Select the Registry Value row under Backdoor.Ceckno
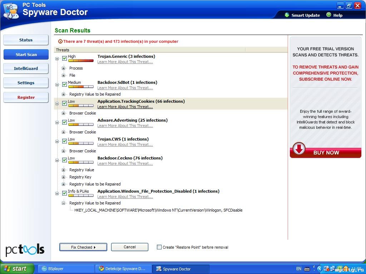Screen dimensions: 366x274 pos(81,170)
